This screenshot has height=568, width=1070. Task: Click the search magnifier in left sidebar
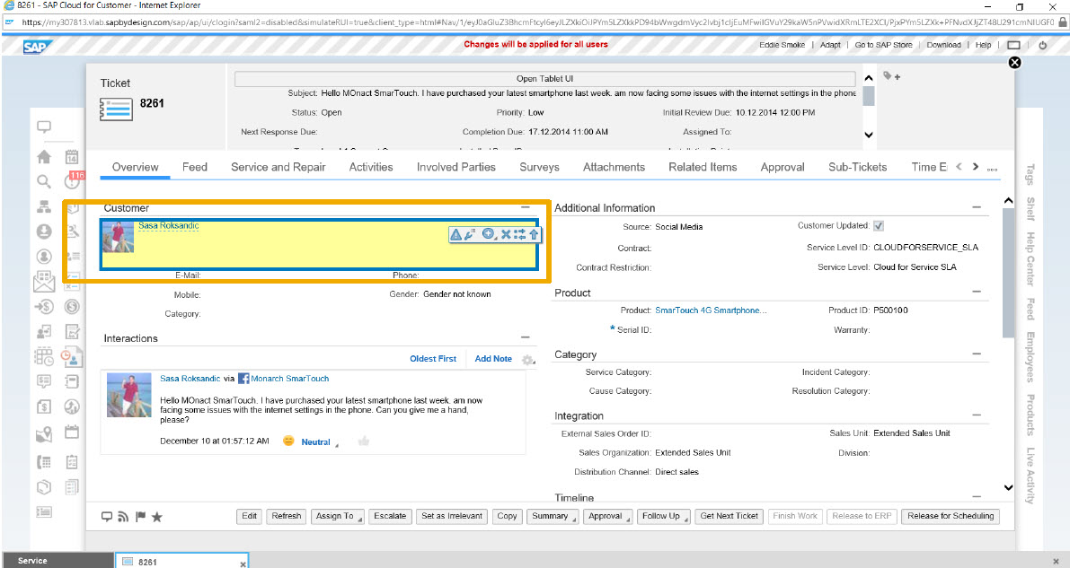tap(44, 181)
